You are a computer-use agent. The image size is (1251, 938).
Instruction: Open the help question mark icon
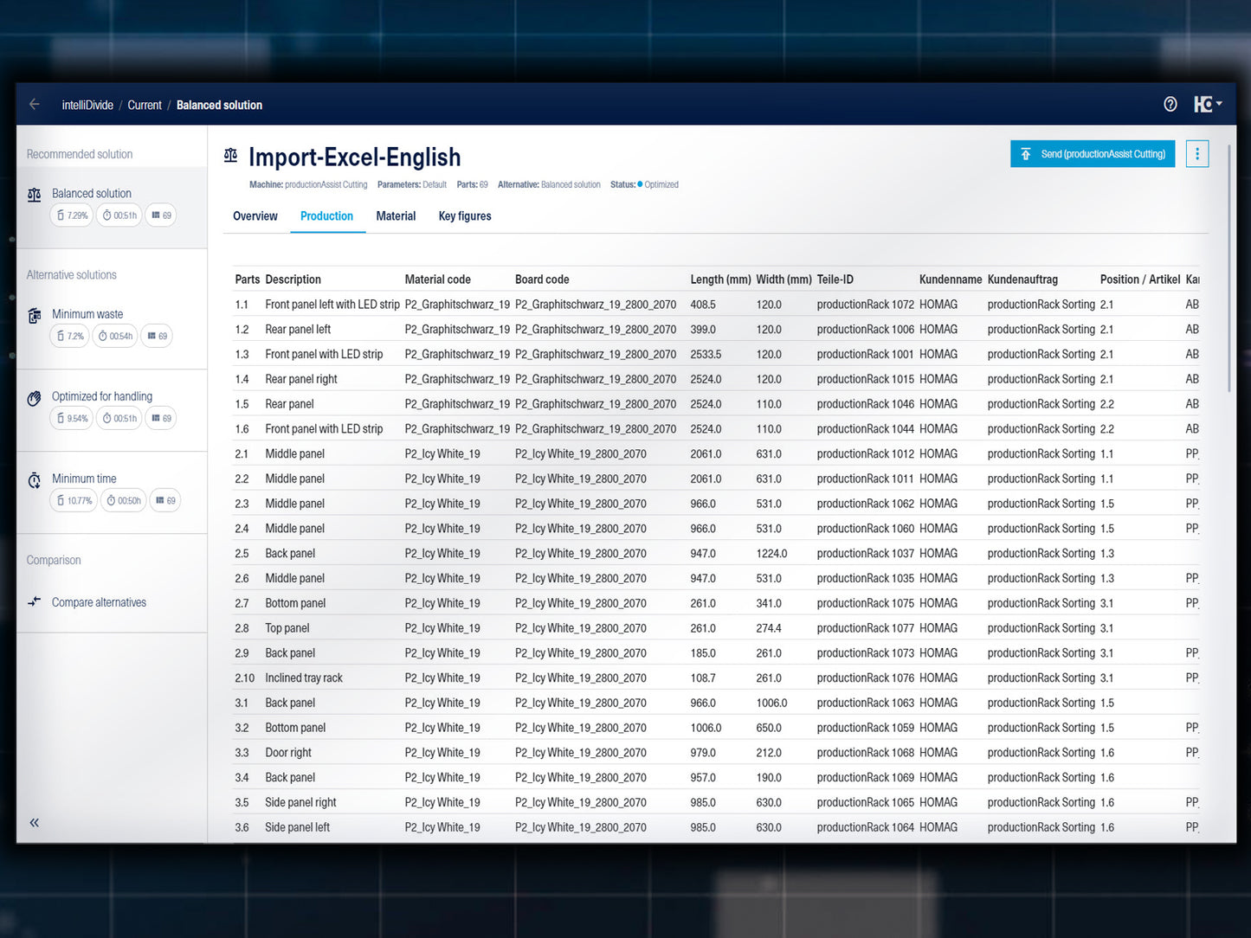click(1170, 105)
